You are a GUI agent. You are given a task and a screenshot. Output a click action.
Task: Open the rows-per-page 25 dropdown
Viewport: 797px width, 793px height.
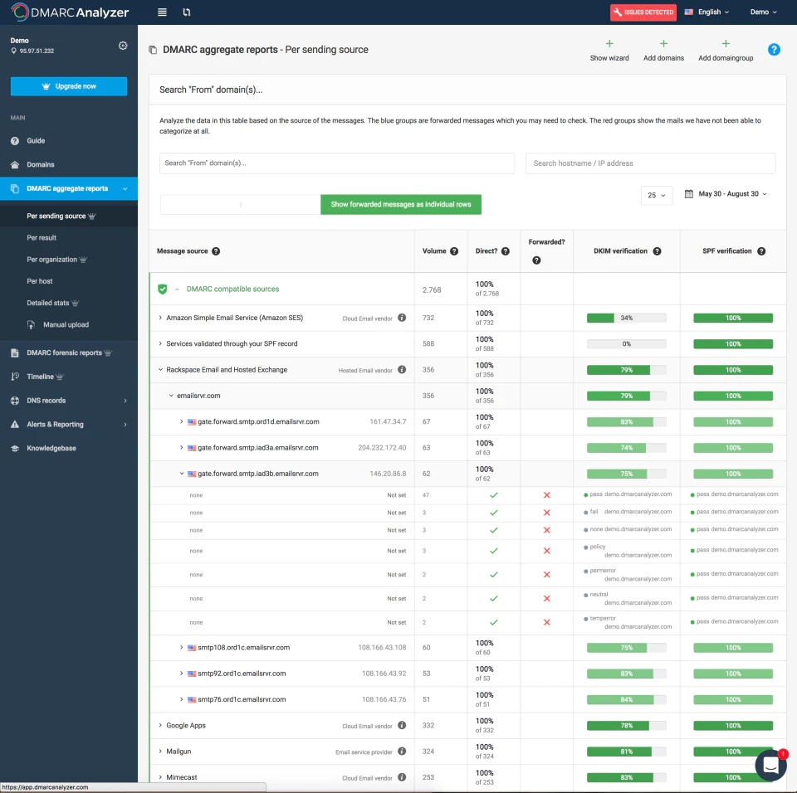tap(656, 195)
